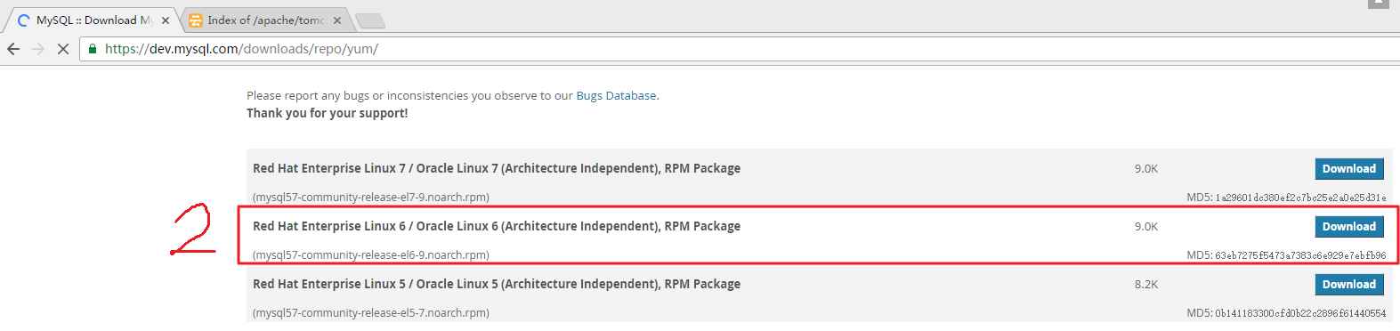The image size is (1400, 331).
Task: Switch to MySQL :: Download tab
Action: click(x=89, y=20)
